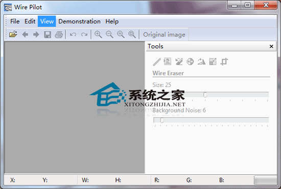Select the crop tool icon
Viewport: 281px width, 189px height.
point(224,62)
